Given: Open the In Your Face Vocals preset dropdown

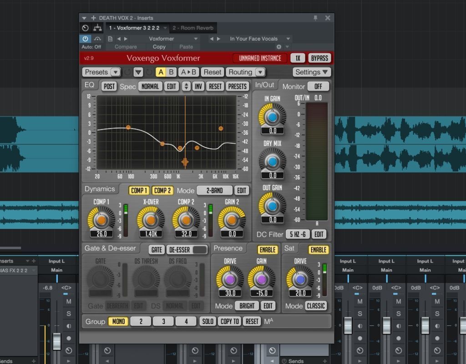Looking at the screenshot, I should point(288,39).
